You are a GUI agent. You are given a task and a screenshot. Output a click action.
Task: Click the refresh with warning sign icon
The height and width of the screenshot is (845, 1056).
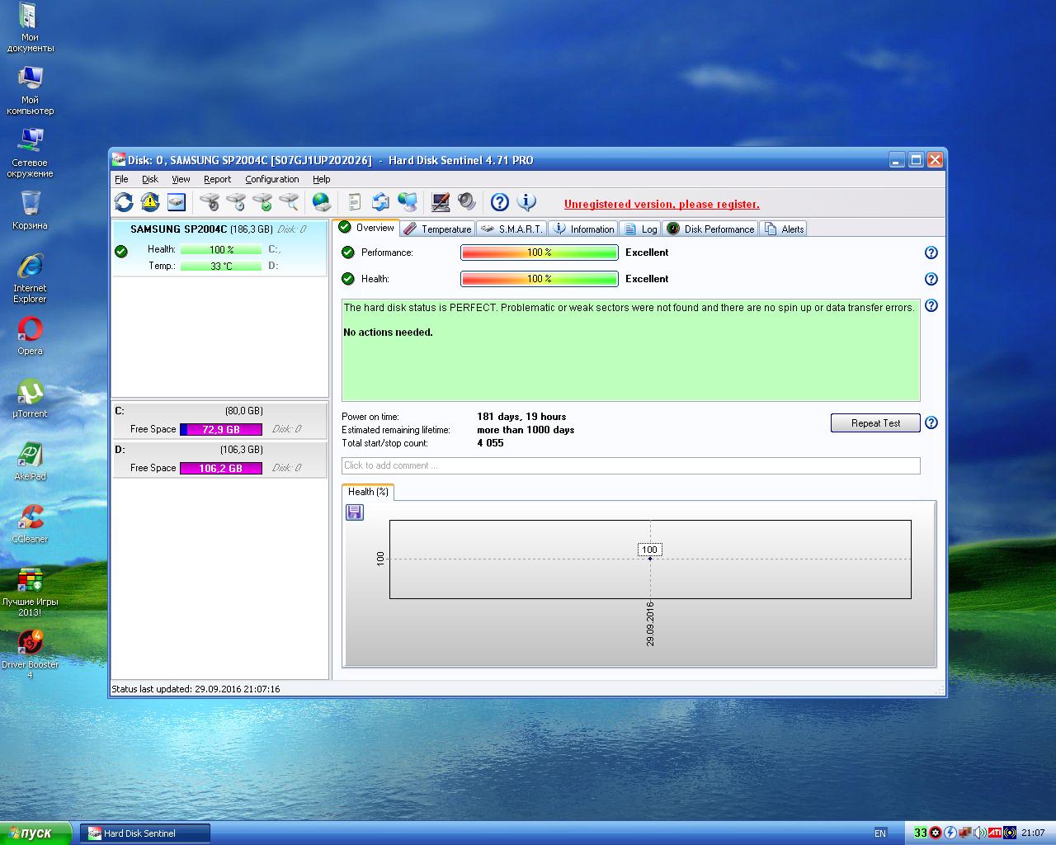150,202
